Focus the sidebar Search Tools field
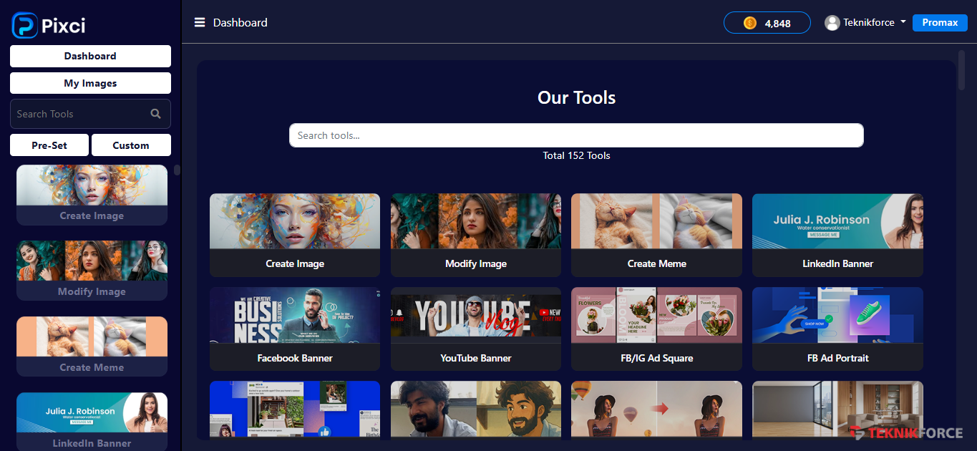977x451 pixels. pos(90,114)
